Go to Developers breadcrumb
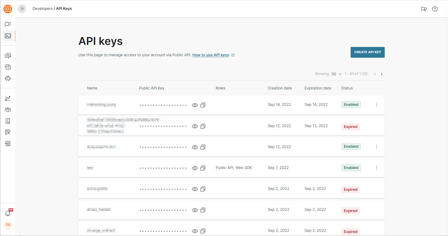 pos(42,9)
